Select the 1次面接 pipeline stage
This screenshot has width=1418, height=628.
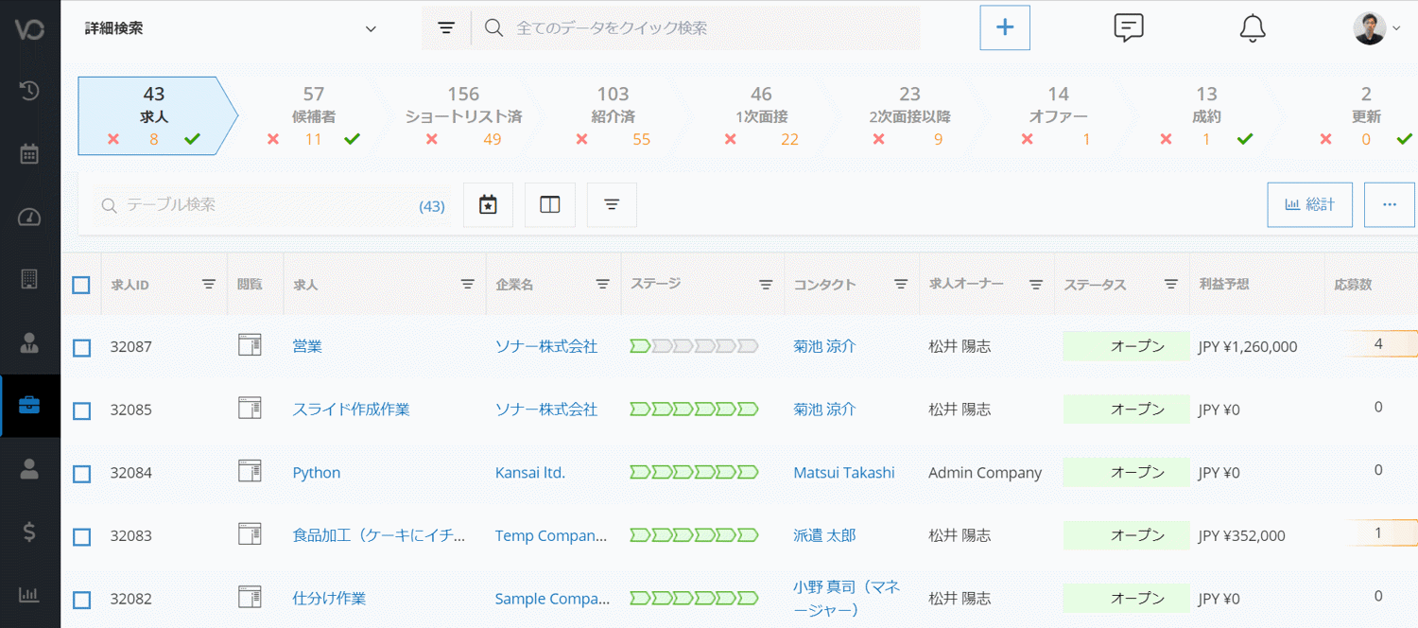(x=761, y=116)
